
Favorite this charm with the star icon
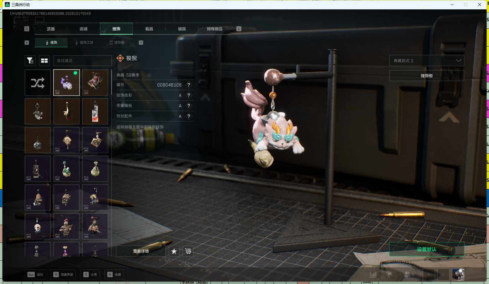174,251
